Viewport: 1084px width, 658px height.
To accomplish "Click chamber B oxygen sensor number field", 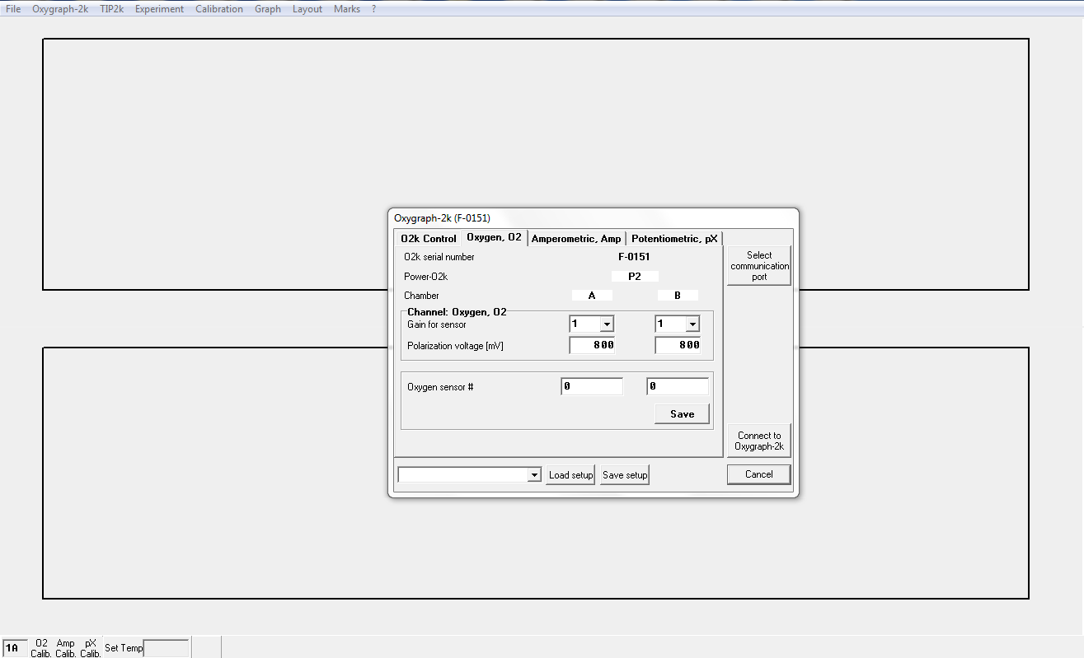I will 677,386.
